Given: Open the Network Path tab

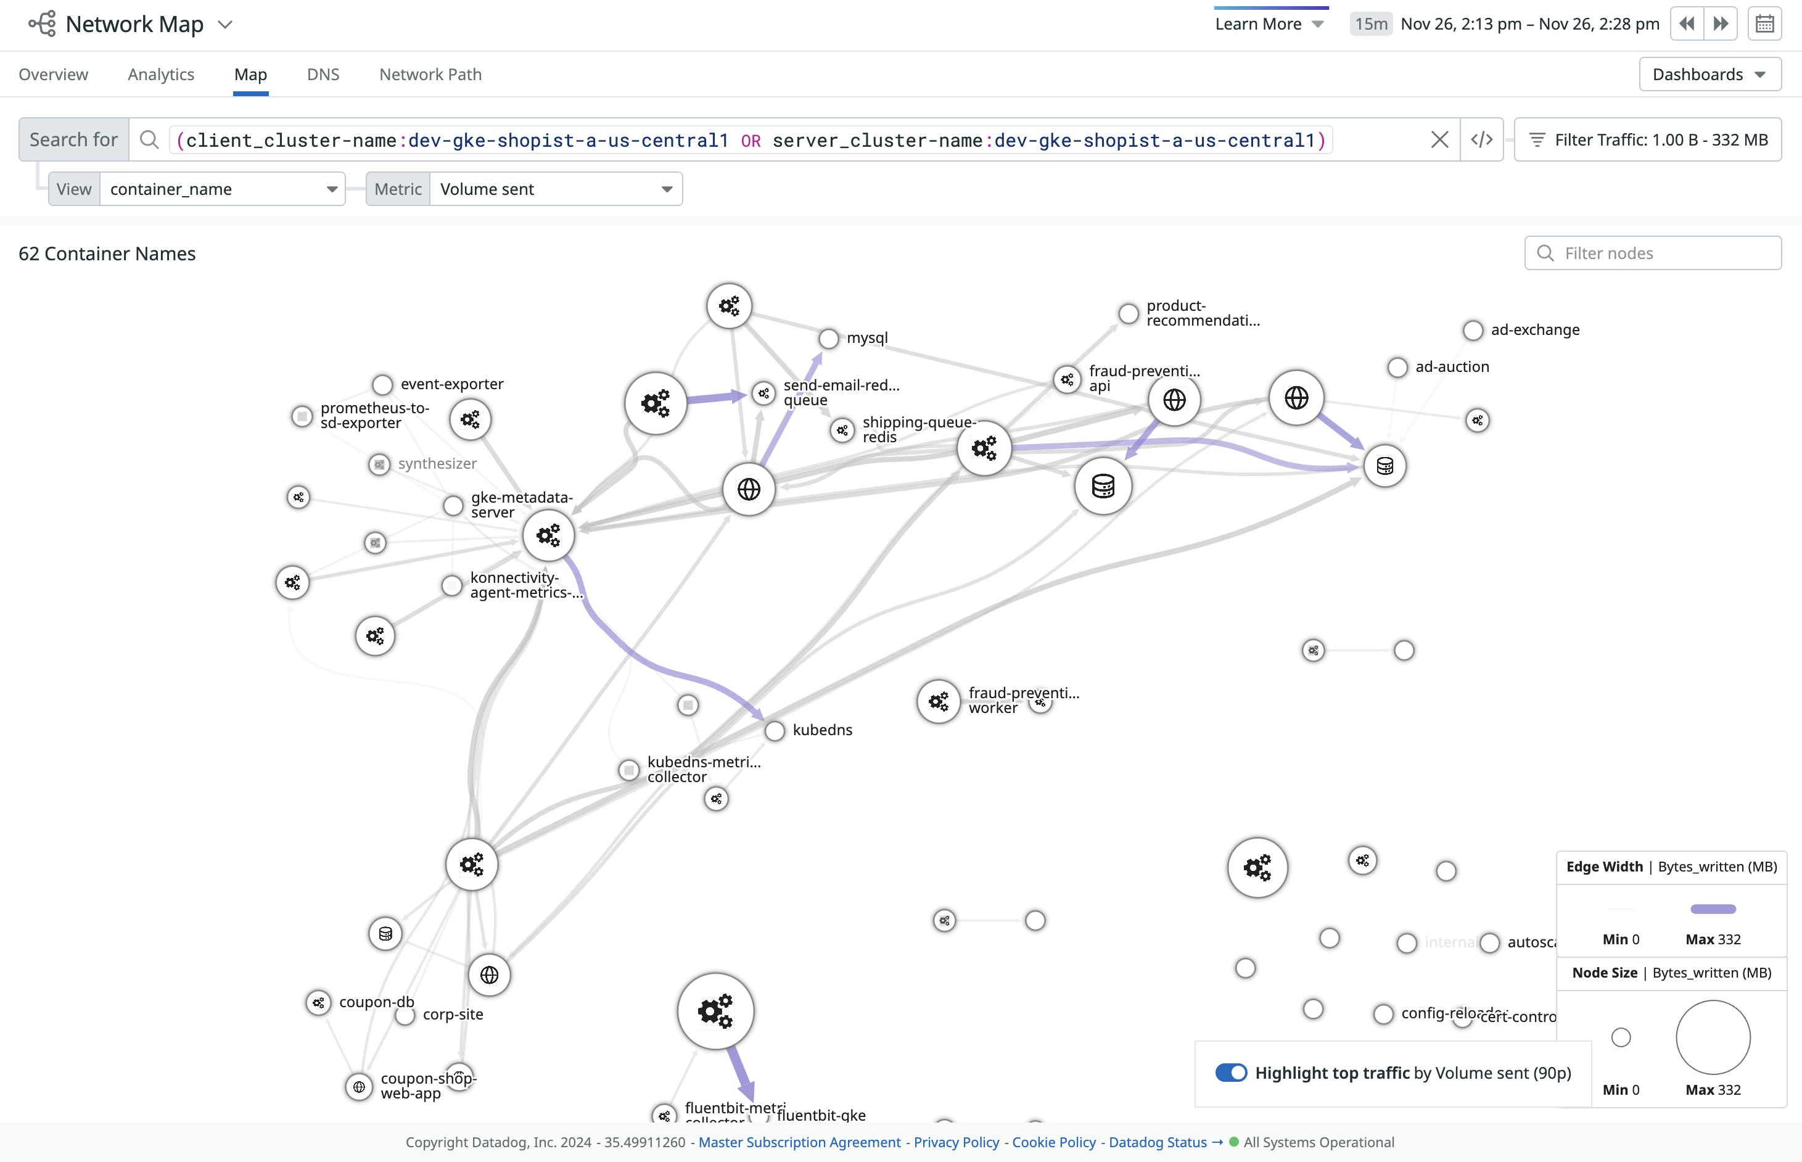Looking at the screenshot, I should click(430, 75).
